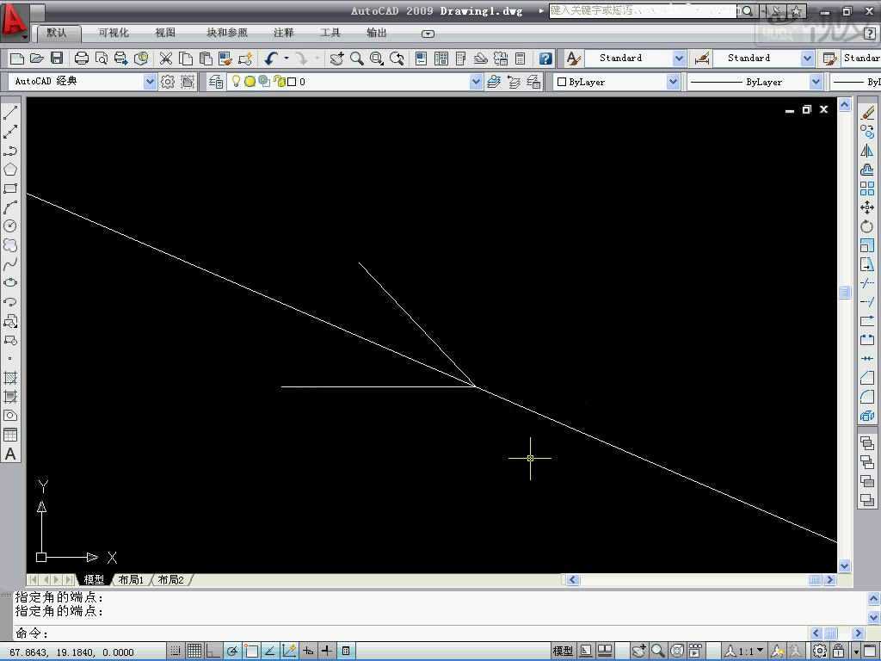Switch to the 工具 ribbon tab

[x=330, y=34]
